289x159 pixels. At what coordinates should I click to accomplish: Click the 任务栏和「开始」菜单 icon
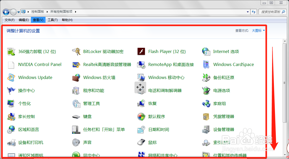coord(76,130)
